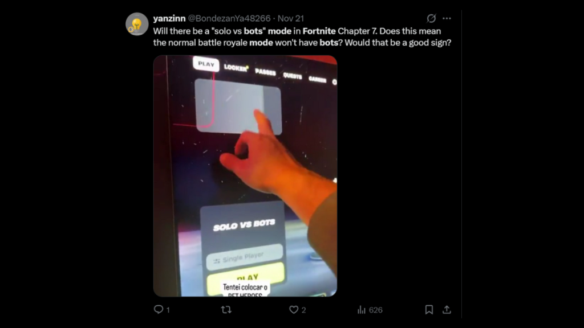Click the Nov 21 timestamp

click(x=291, y=18)
